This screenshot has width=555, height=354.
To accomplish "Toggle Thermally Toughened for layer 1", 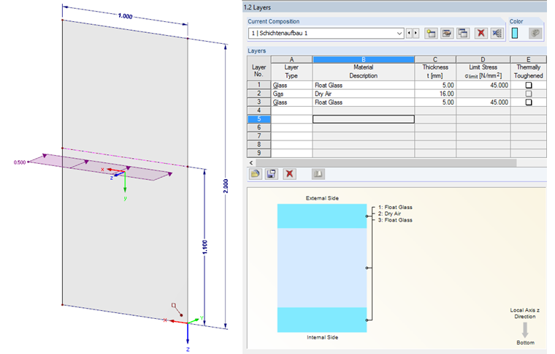I will click(529, 85).
